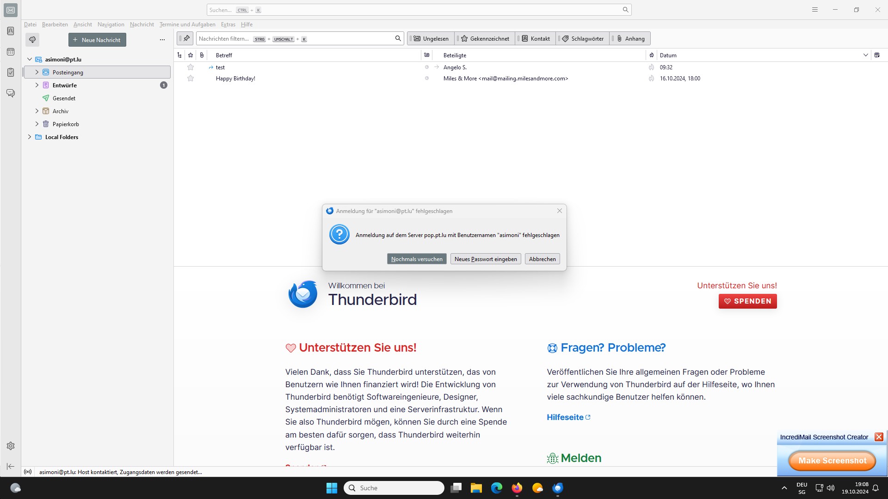Open the Chat space
This screenshot has height=499, width=888.
tap(11, 93)
